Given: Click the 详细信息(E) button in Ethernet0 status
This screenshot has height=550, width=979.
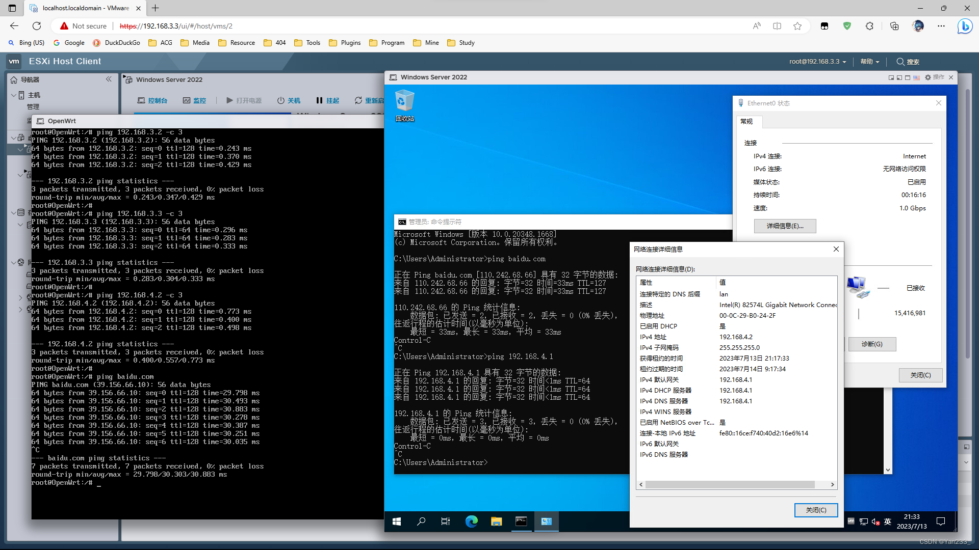Looking at the screenshot, I should tap(785, 226).
